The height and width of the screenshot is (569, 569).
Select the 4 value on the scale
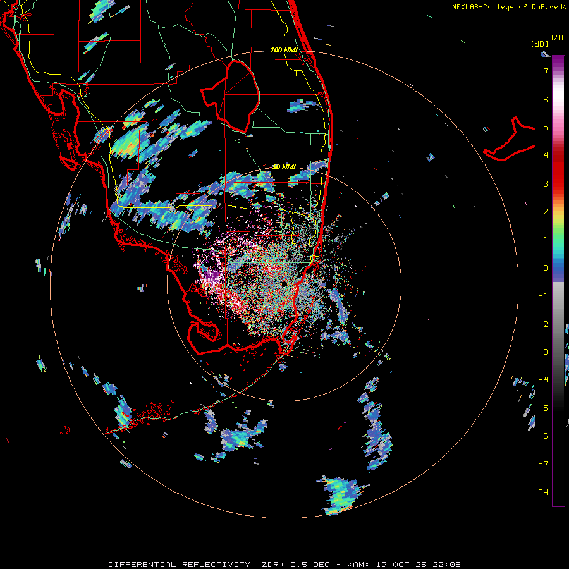[x=546, y=156]
